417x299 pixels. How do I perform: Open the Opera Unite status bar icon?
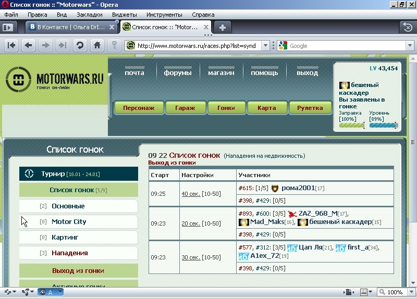25,292
